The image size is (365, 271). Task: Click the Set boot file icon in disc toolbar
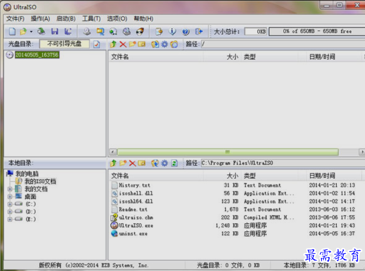(x=174, y=44)
